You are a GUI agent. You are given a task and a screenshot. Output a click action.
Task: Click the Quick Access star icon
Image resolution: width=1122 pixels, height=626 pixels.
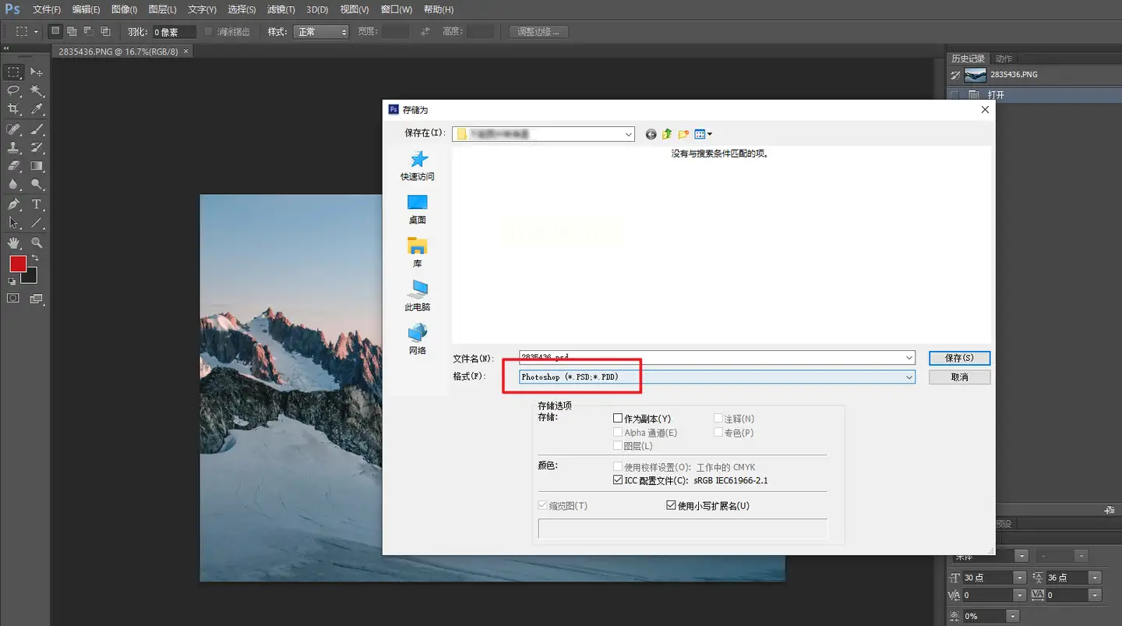click(x=418, y=159)
